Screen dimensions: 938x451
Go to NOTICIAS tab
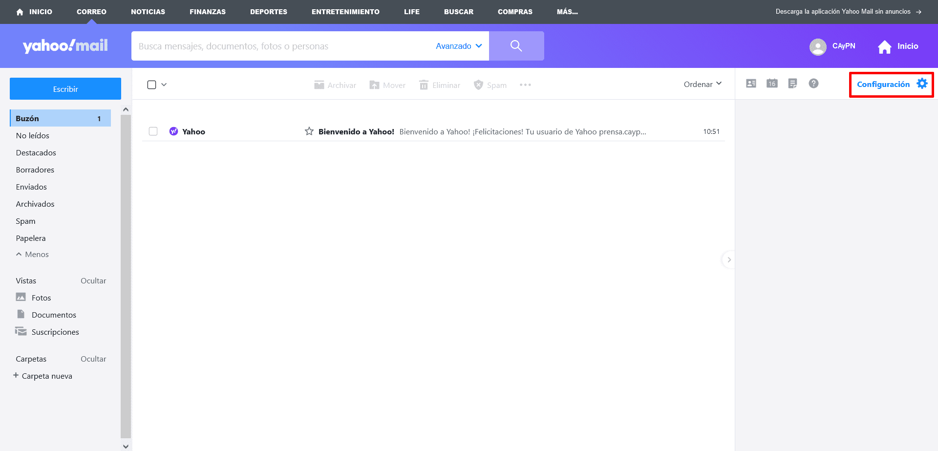[x=148, y=12]
